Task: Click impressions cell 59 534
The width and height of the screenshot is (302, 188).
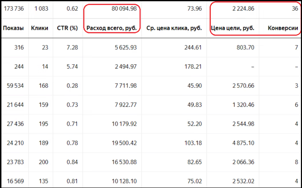Action: (x=15, y=86)
